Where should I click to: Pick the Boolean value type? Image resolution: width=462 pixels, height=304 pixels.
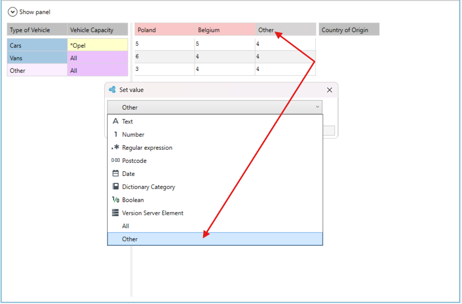[215, 200]
